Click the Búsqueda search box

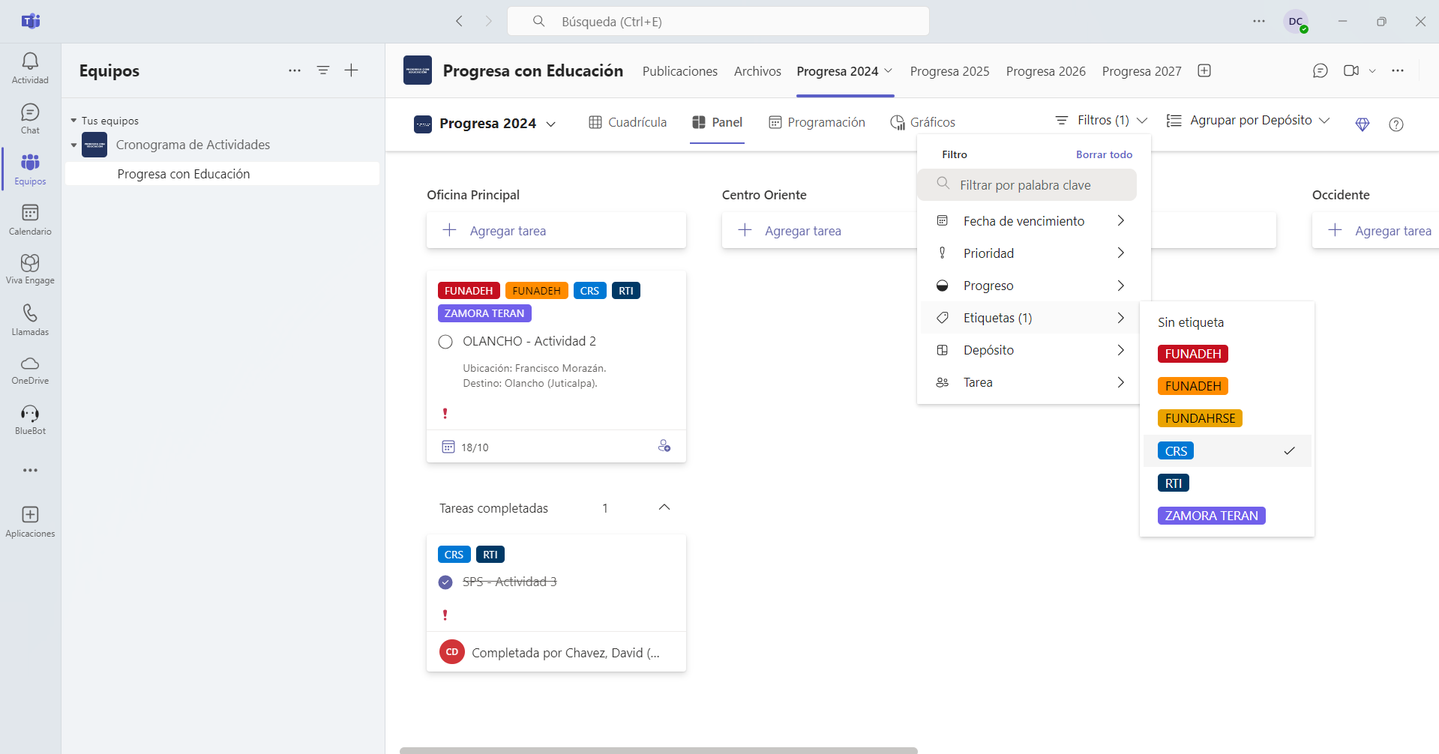coord(718,21)
